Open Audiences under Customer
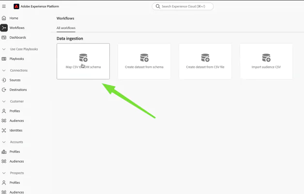This screenshot has width=304, height=194. [16, 121]
